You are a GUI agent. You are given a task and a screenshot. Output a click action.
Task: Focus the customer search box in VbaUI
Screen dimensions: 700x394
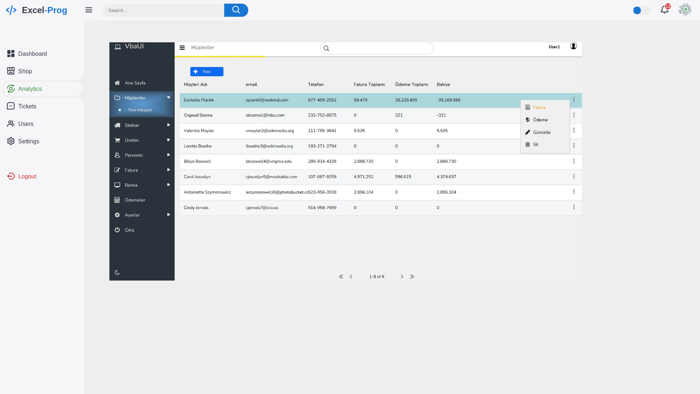tap(377, 48)
